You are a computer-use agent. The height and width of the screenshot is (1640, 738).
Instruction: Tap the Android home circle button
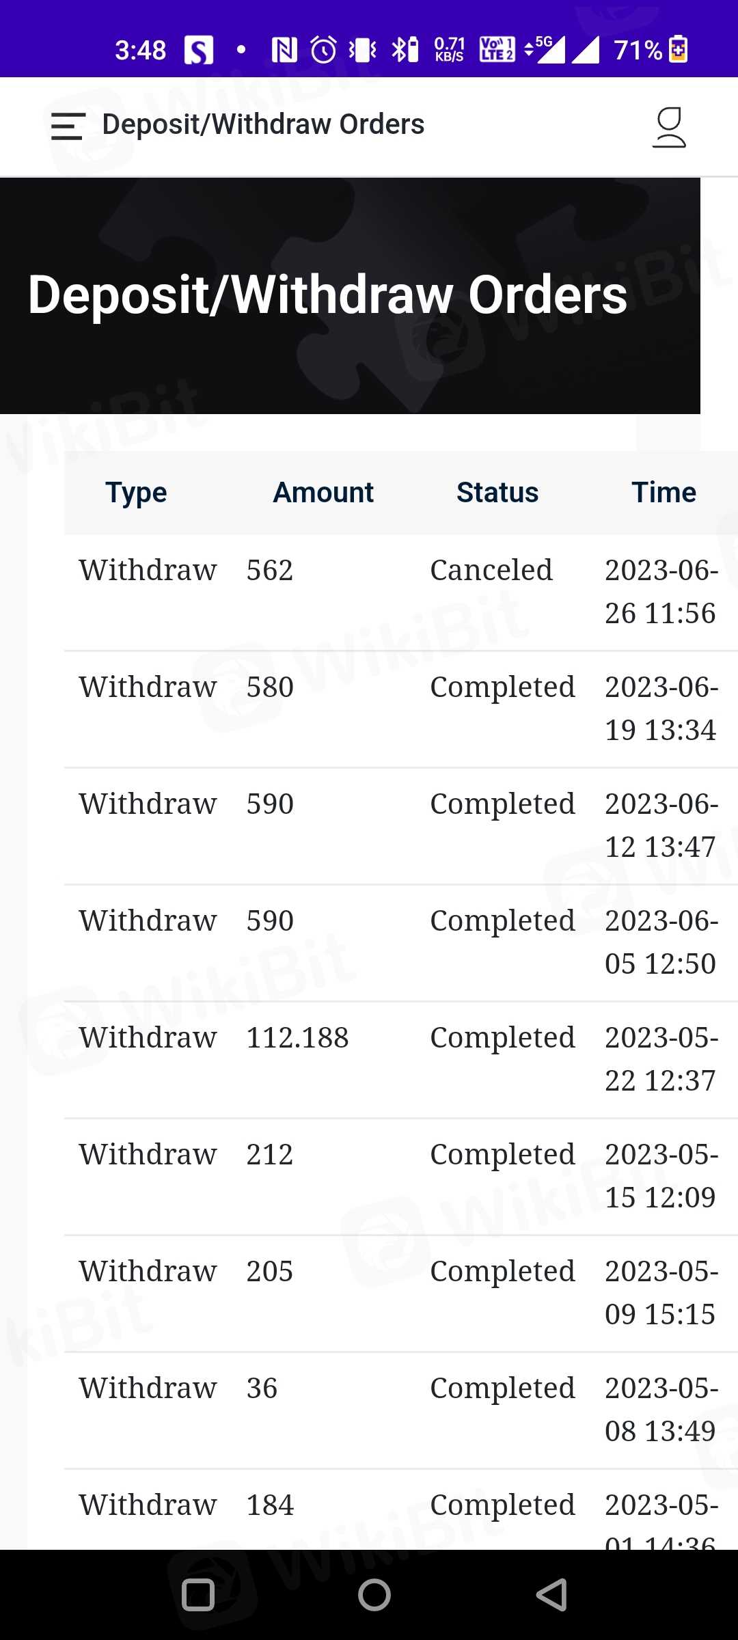pos(374,1595)
